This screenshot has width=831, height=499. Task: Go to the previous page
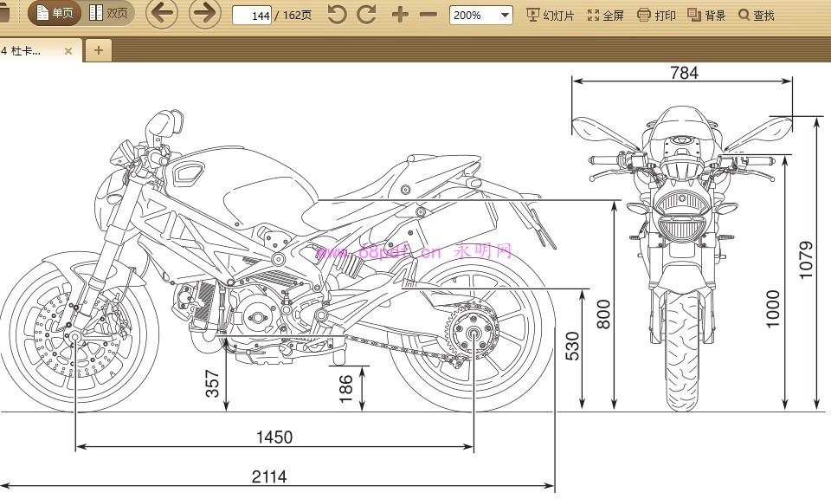[161, 14]
